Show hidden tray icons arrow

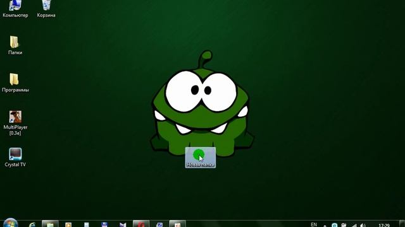click(x=325, y=226)
